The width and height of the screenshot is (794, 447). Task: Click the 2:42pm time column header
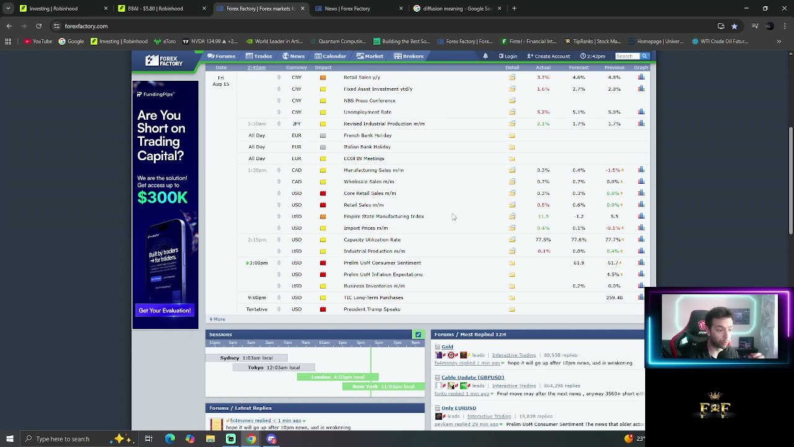click(x=256, y=68)
